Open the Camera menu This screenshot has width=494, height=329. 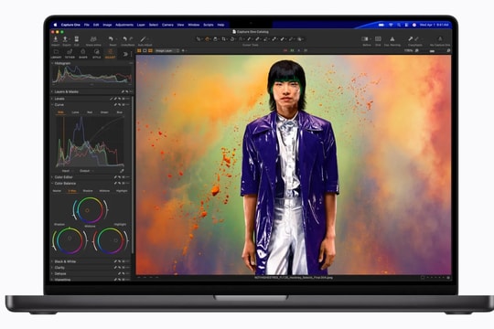(x=167, y=25)
